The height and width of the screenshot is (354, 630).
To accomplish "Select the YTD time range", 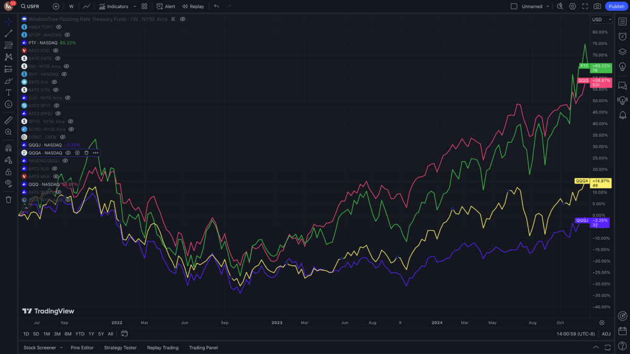I will [80, 334].
